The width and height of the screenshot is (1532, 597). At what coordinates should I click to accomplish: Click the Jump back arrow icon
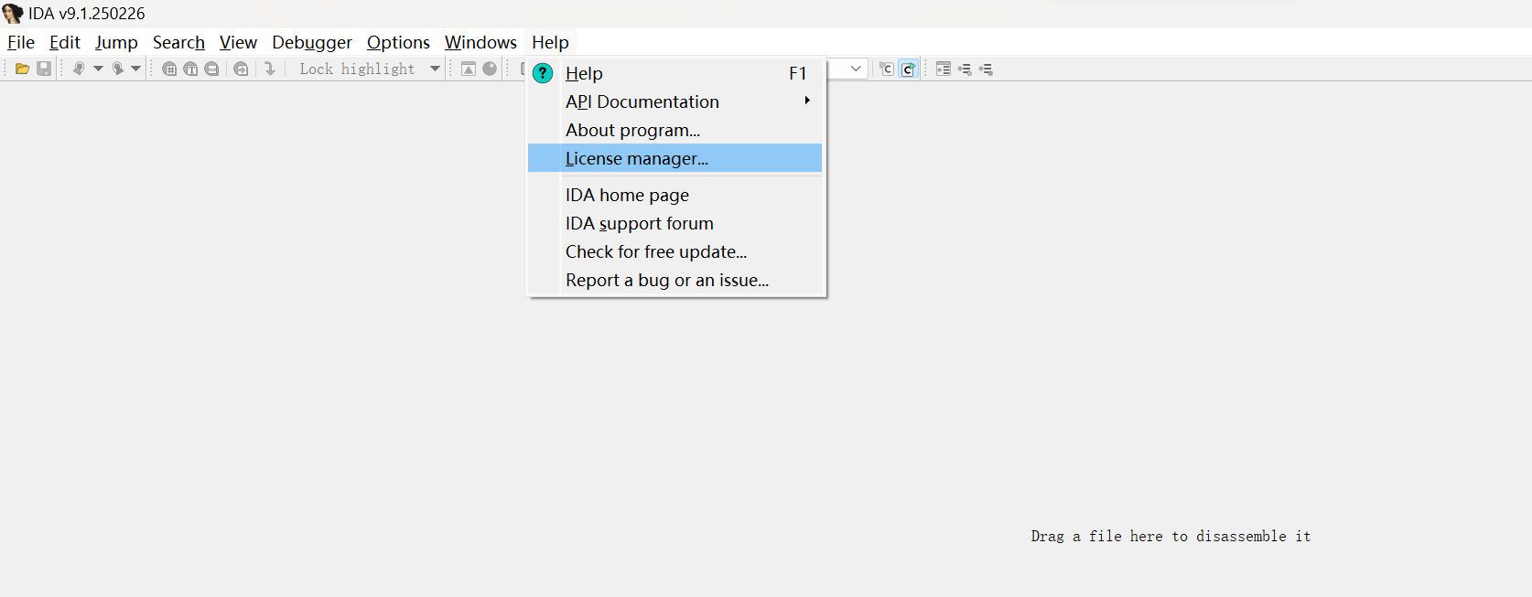pyautogui.click(x=79, y=69)
